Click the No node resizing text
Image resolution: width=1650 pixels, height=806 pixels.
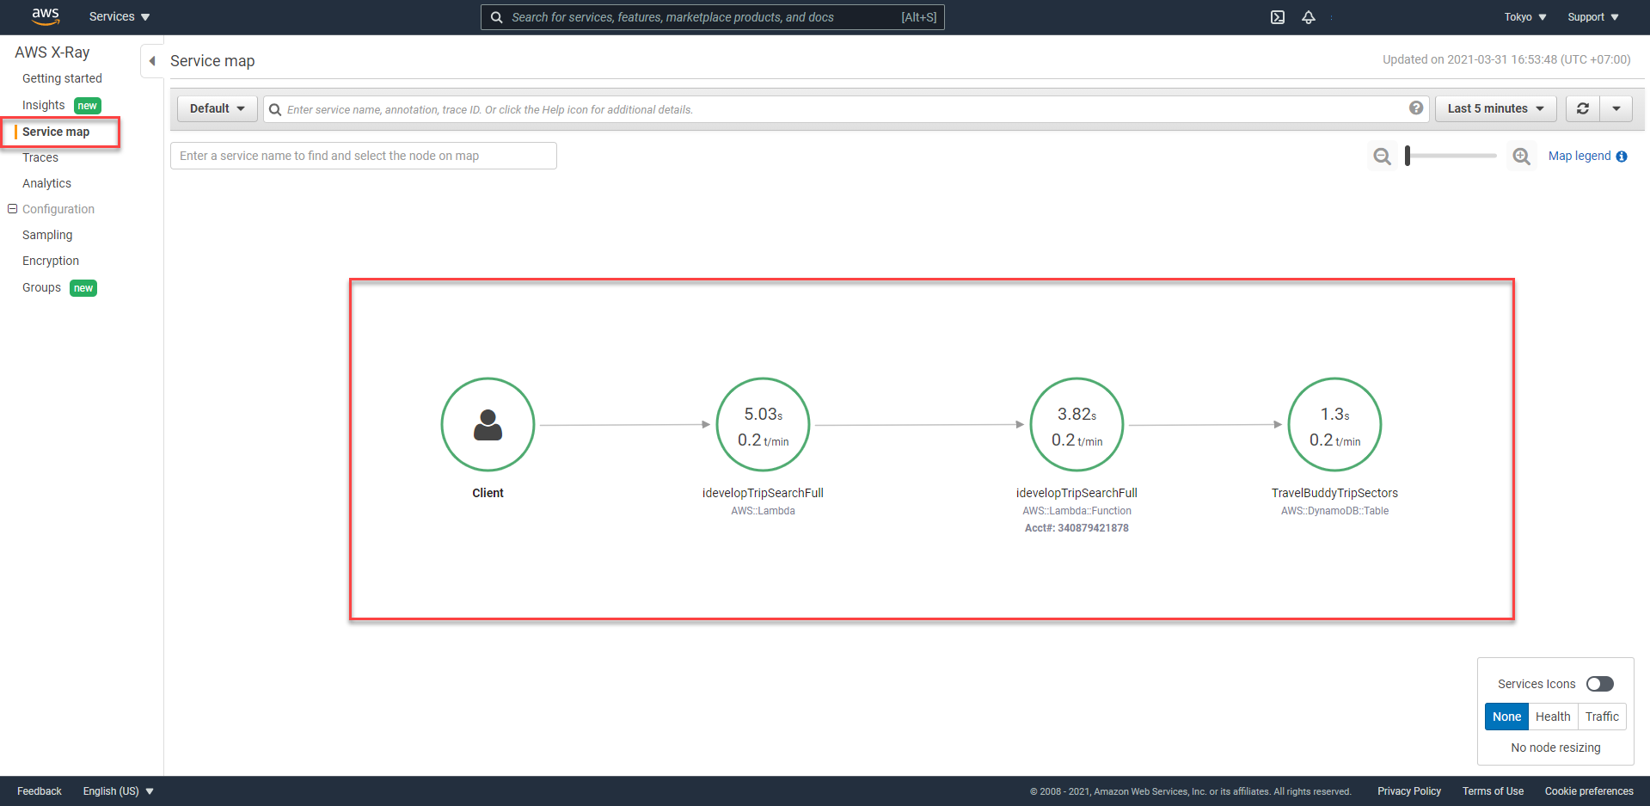pos(1555,748)
